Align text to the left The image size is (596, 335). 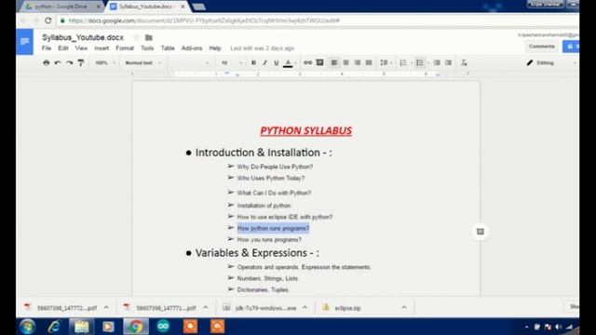(334, 62)
